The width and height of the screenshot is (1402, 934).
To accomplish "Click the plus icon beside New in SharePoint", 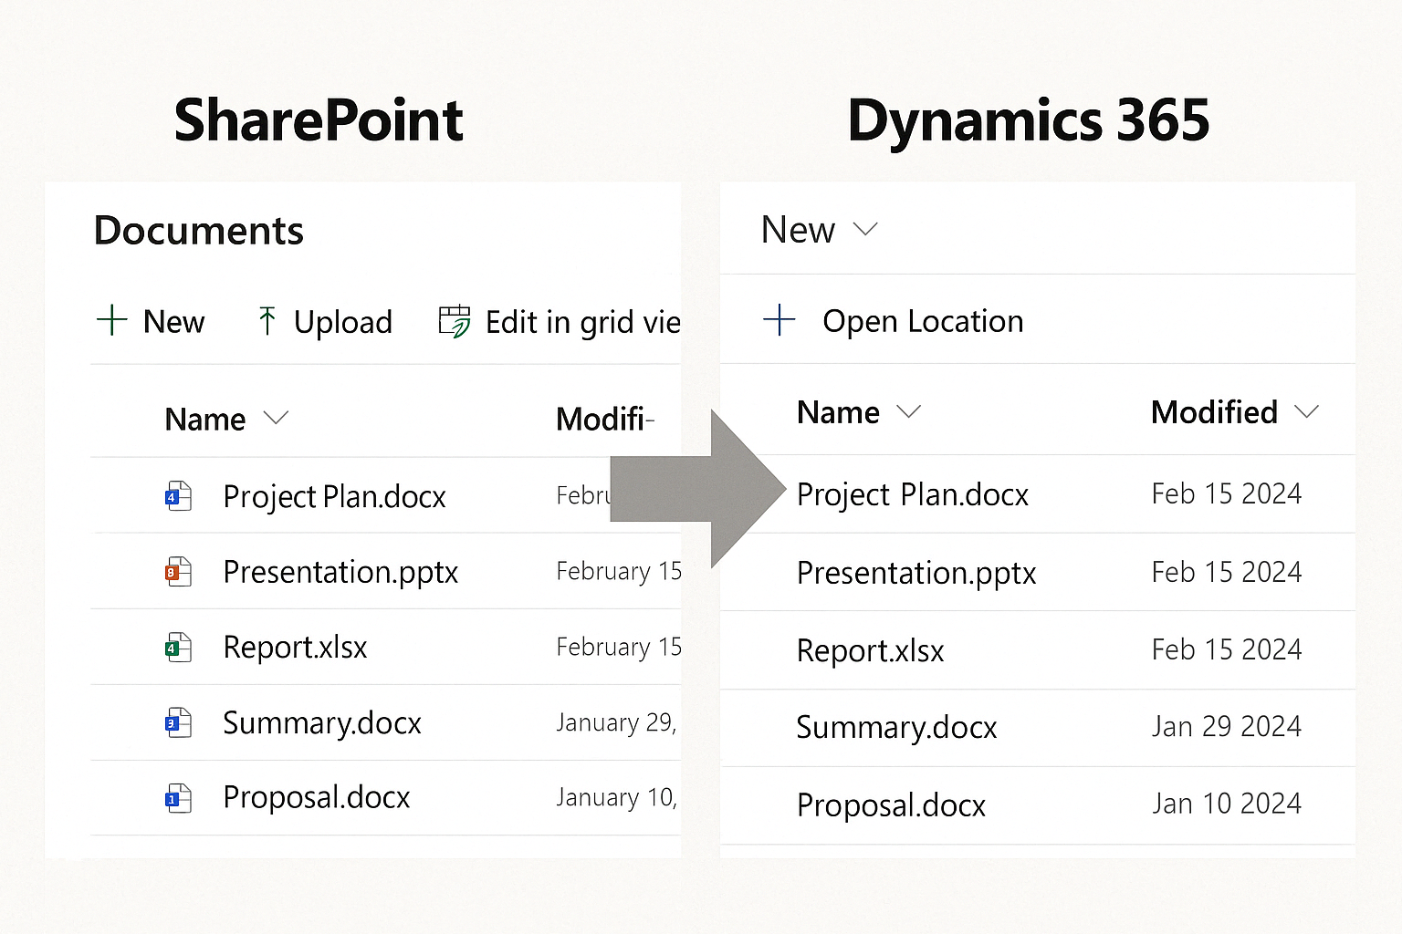I will coord(111,321).
